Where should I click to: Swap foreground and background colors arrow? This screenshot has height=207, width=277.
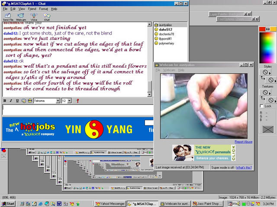(x=268, y=29)
